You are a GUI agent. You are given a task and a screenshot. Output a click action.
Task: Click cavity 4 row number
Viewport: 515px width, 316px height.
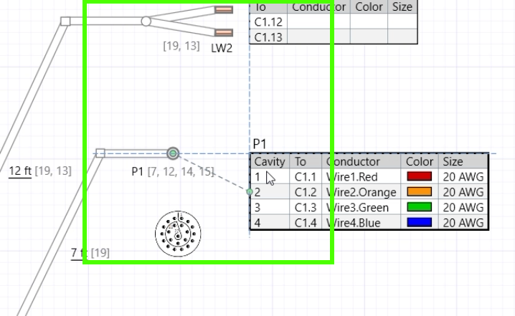coord(257,223)
